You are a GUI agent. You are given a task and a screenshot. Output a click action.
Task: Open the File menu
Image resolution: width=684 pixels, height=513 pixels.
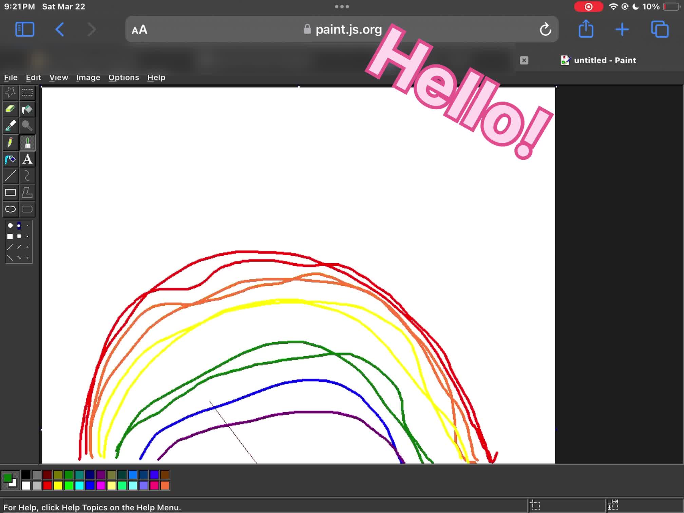point(11,78)
